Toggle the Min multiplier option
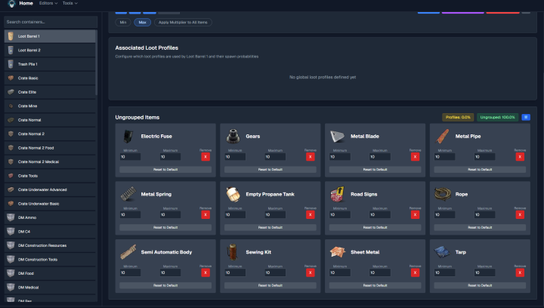Viewport: 544px width, 308px height. (x=123, y=22)
